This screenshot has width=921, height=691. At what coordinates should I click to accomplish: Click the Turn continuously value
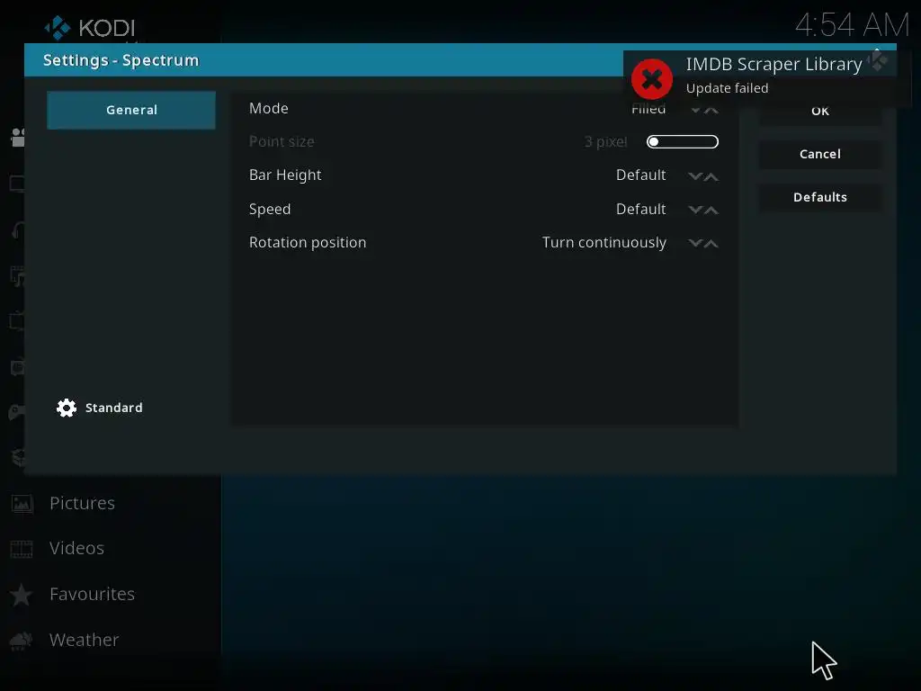tap(604, 243)
